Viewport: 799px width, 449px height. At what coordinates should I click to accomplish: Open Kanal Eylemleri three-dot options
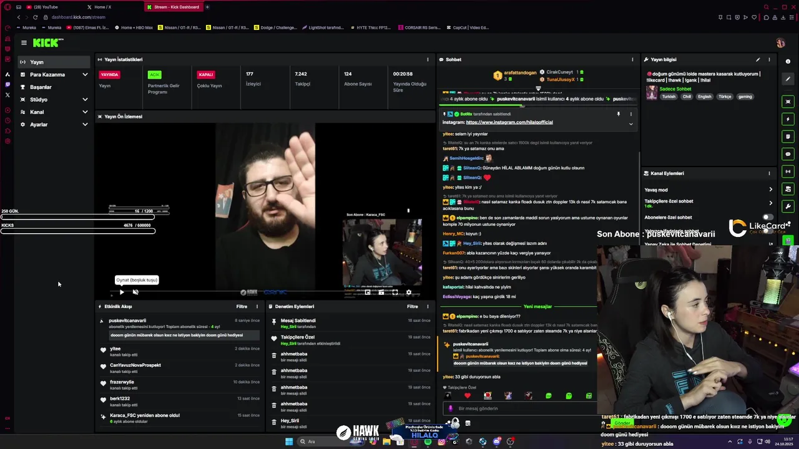coord(769,173)
